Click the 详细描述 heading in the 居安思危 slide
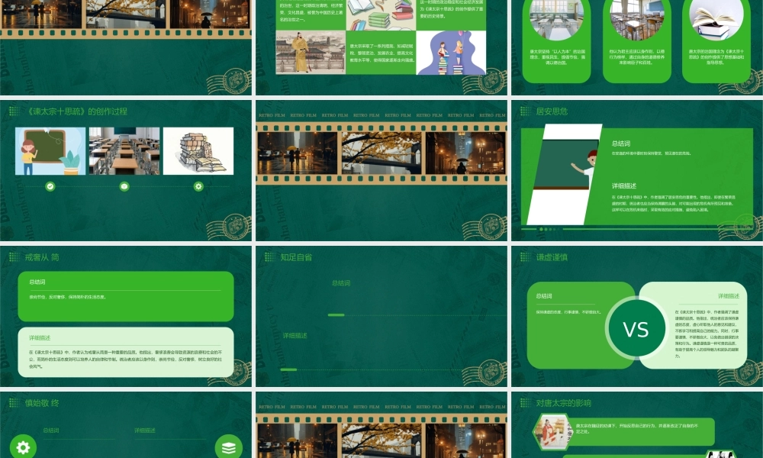763x458 pixels. click(624, 186)
